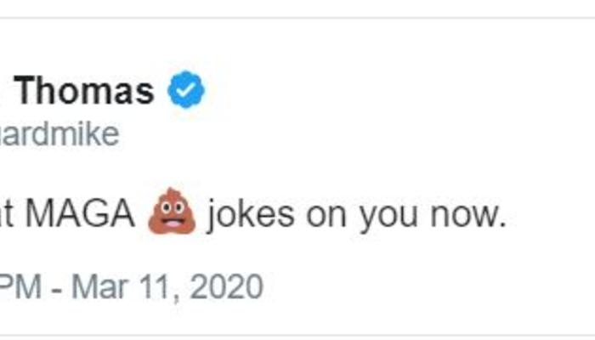Click the word jokes in the tweet

[x=251, y=215]
